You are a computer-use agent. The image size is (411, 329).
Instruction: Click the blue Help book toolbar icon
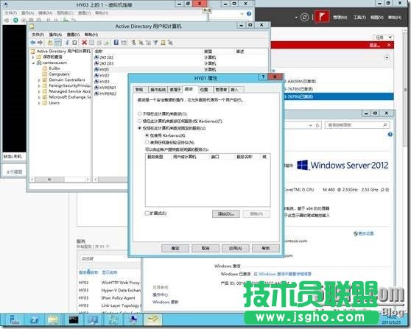point(116,43)
